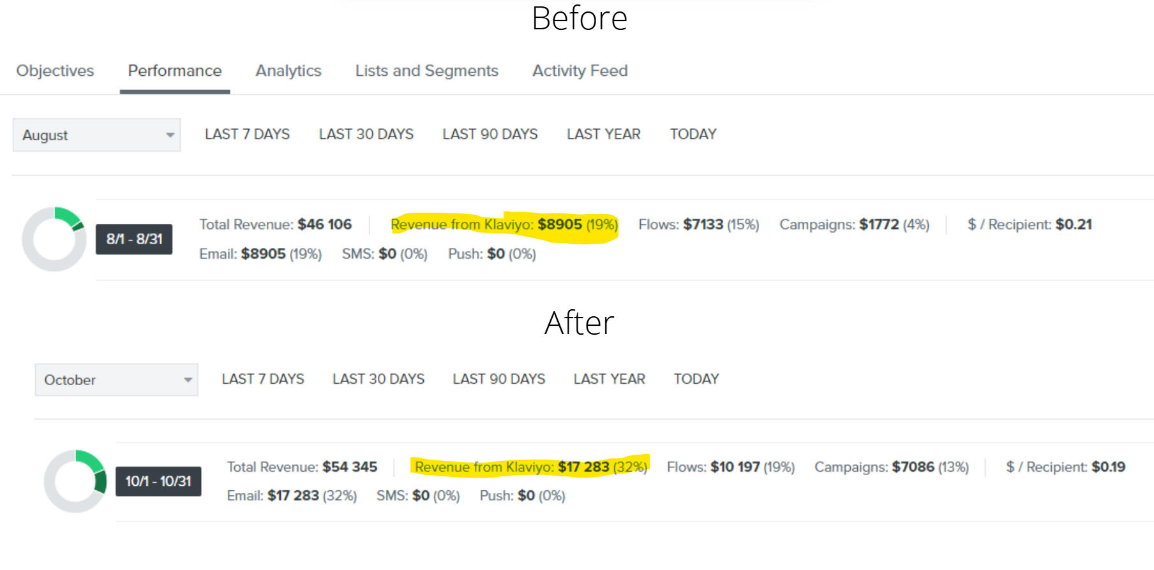The height and width of the screenshot is (570, 1154).
Task: Switch to the Performance tab
Action: 174,71
